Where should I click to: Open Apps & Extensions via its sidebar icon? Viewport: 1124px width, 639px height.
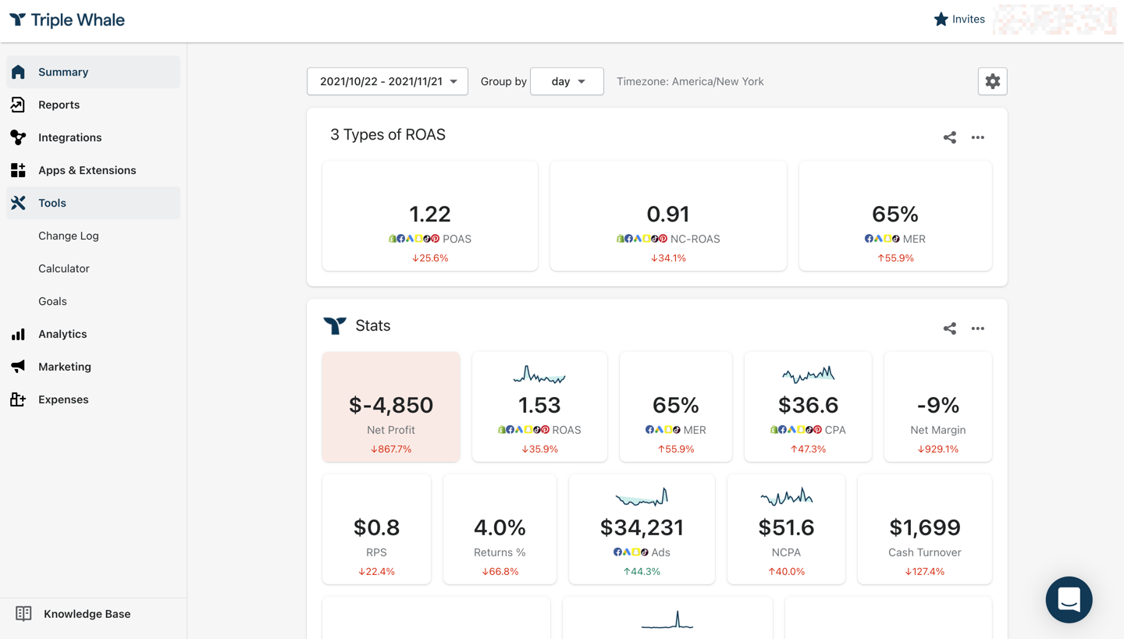tap(18, 169)
